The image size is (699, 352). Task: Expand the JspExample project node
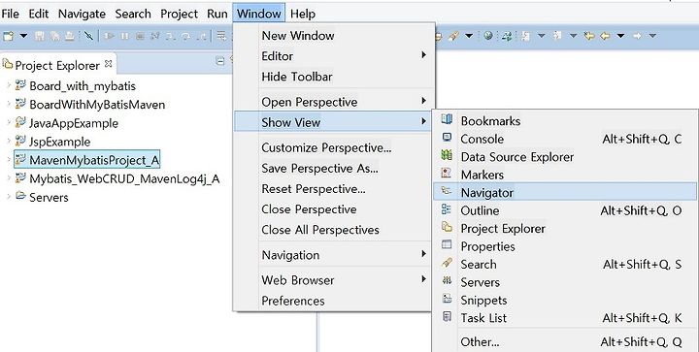tap(8, 141)
